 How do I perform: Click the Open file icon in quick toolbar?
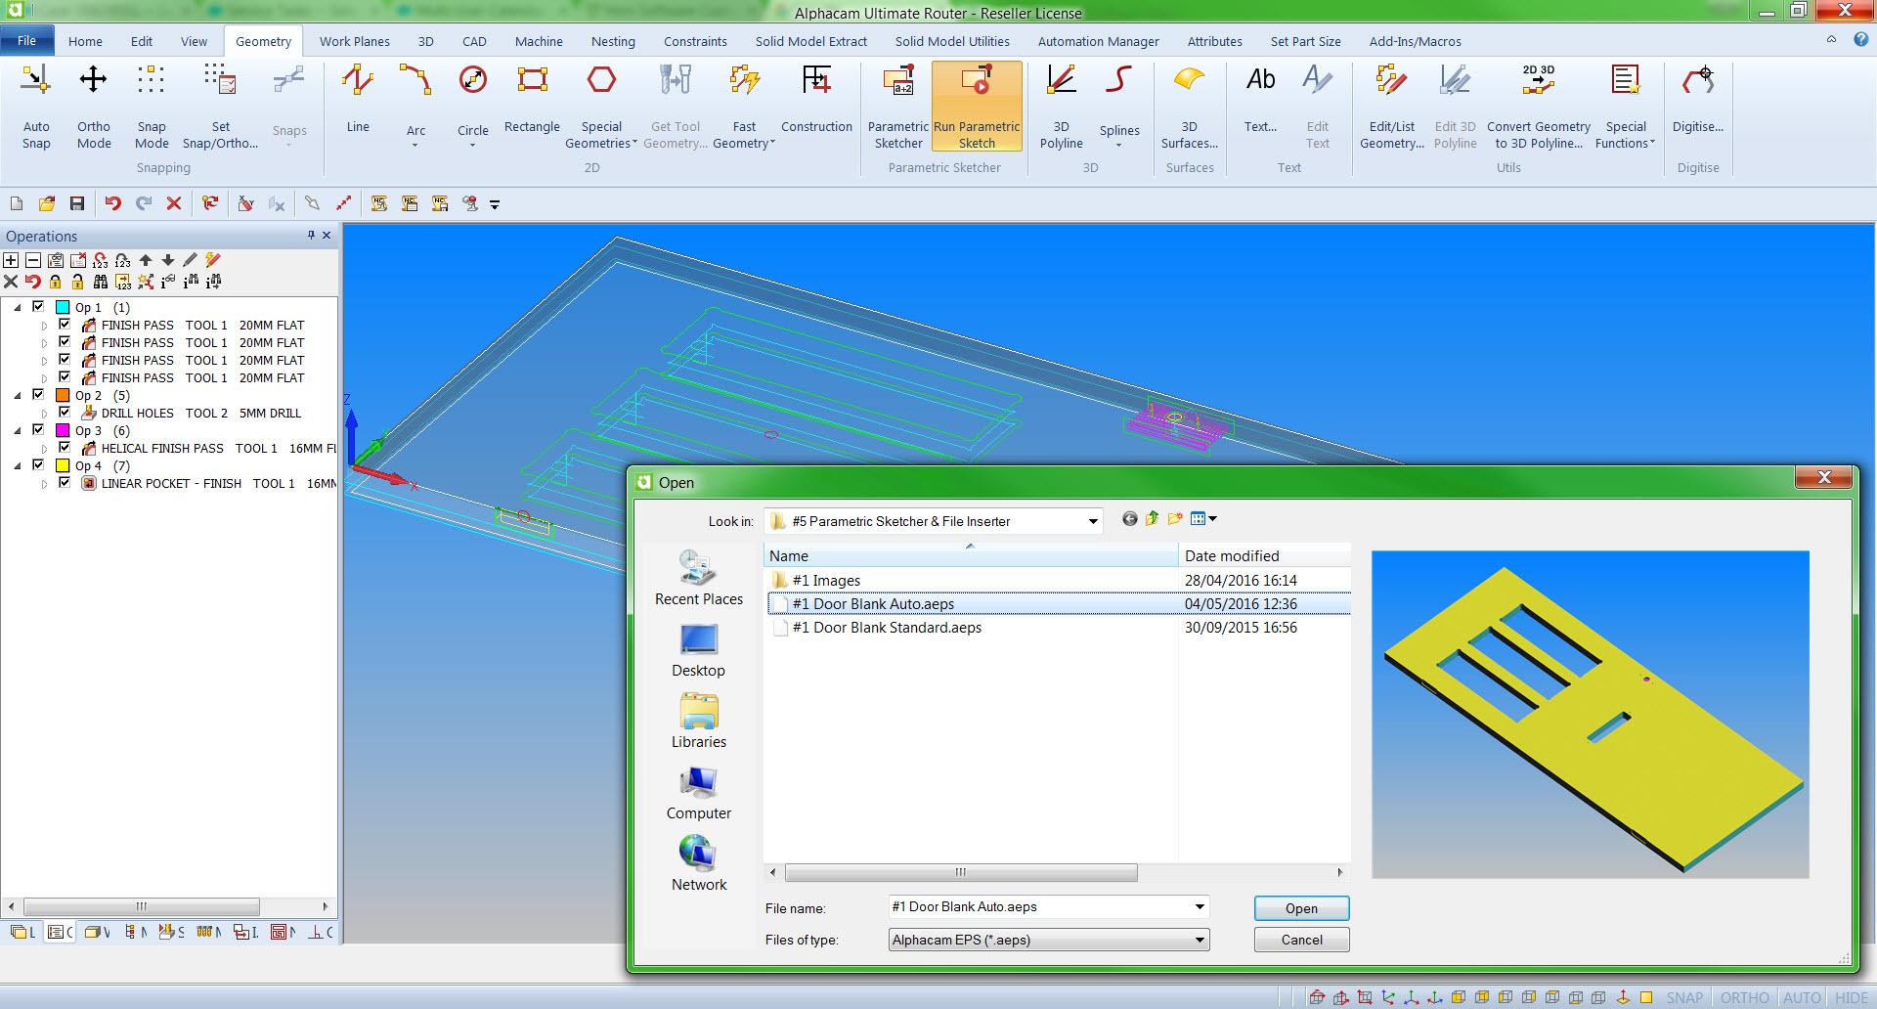tap(46, 203)
